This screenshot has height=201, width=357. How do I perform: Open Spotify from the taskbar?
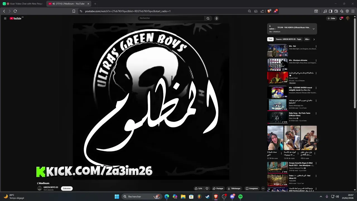(x=240, y=197)
